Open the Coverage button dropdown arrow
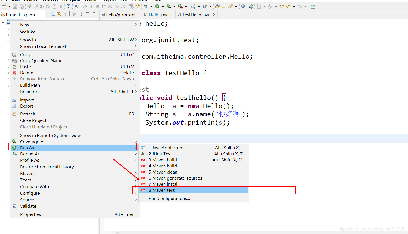The width and height of the screenshot is (408, 234). [x=174, y=6]
